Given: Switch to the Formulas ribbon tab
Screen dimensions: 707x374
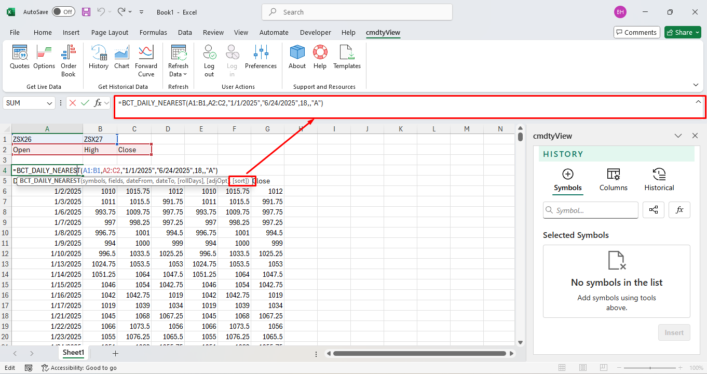Looking at the screenshot, I should pos(153,32).
